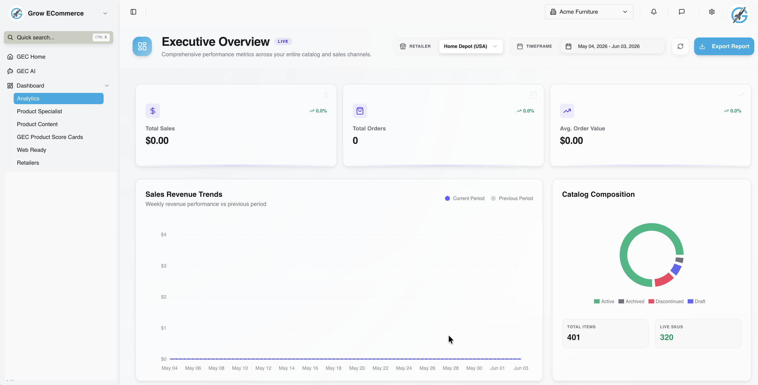Click the Total Orders shopping bag icon
758x385 pixels.
(x=360, y=111)
